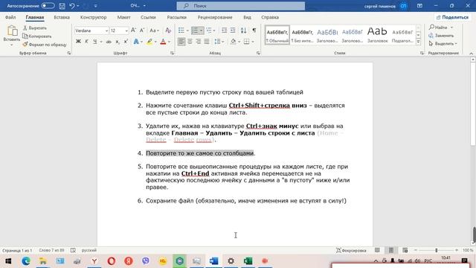The width and height of the screenshot is (476, 268).
Task: Select Read Mode view in status bar
Action: (377, 250)
